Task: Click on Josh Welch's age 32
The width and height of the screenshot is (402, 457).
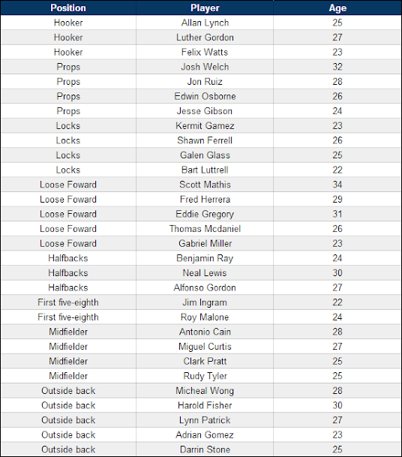Action: [337, 67]
